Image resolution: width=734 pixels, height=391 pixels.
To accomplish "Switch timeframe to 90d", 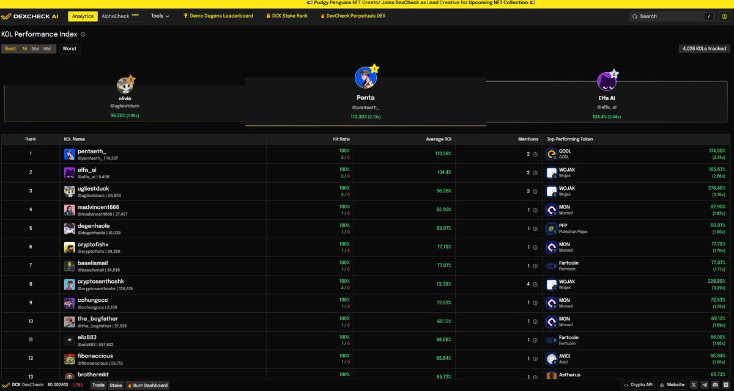I will 47,49.
